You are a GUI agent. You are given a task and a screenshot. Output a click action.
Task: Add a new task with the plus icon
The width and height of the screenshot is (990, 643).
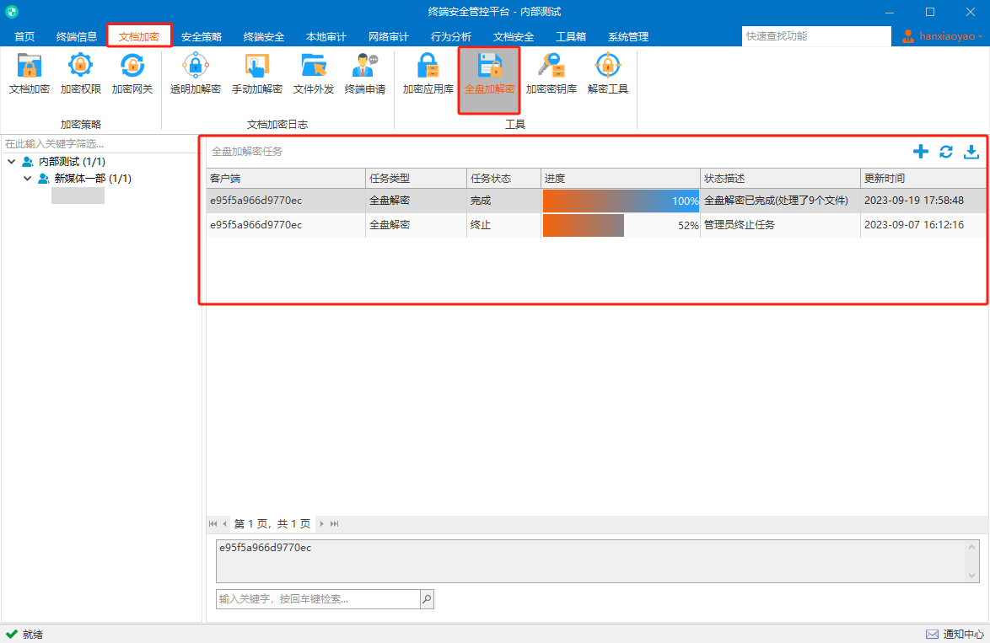[921, 152]
